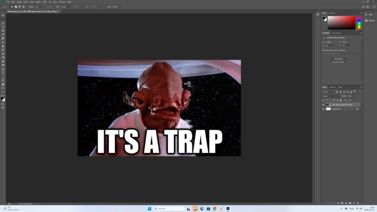
Task: Select the Pen tool
Action: point(3,69)
